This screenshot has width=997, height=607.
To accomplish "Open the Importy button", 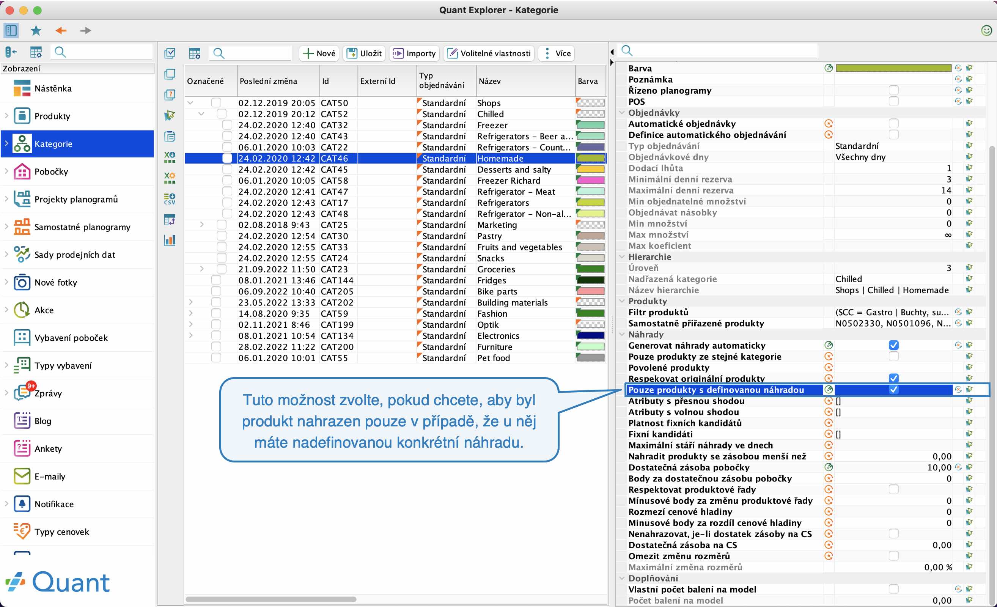I will tap(414, 53).
